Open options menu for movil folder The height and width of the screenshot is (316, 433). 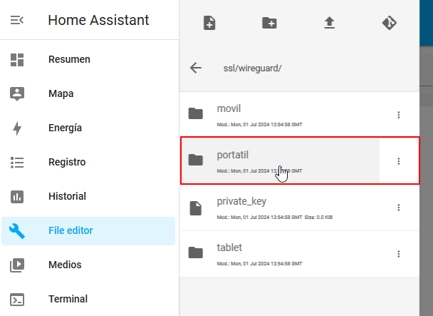(x=399, y=114)
